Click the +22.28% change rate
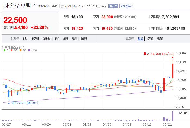 click(x=39, y=27)
